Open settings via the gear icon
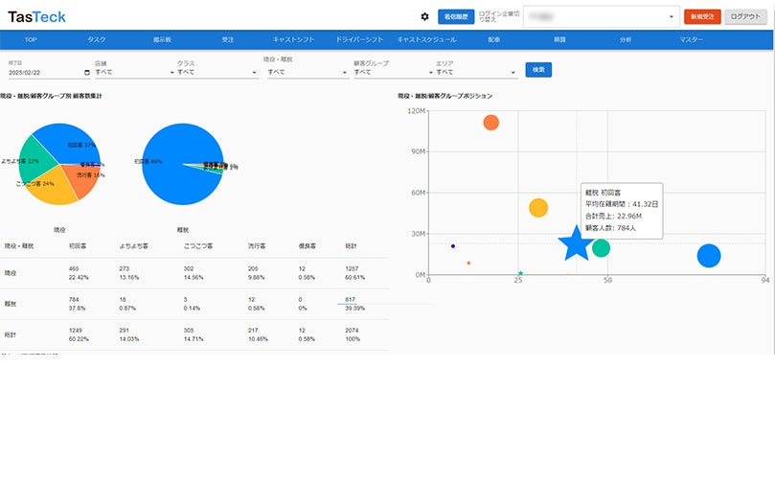The height and width of the screenshot is (483, 775). pyautogui.click(x=424, y=17)
